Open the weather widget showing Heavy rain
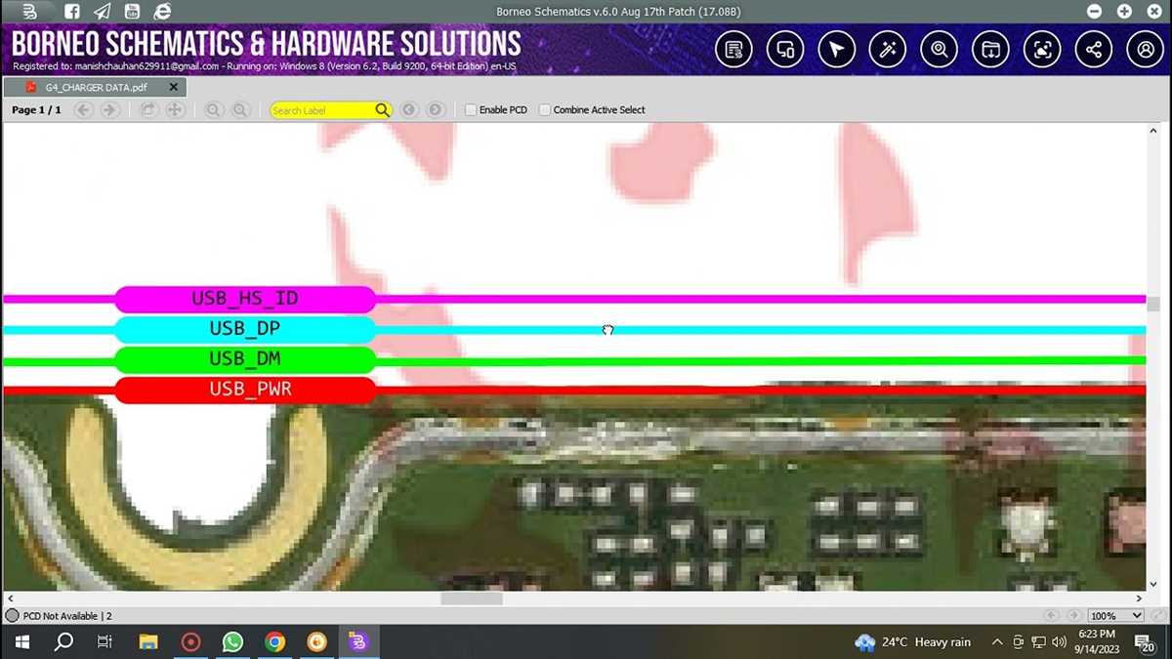1172x659 pixels. point(913,641)
